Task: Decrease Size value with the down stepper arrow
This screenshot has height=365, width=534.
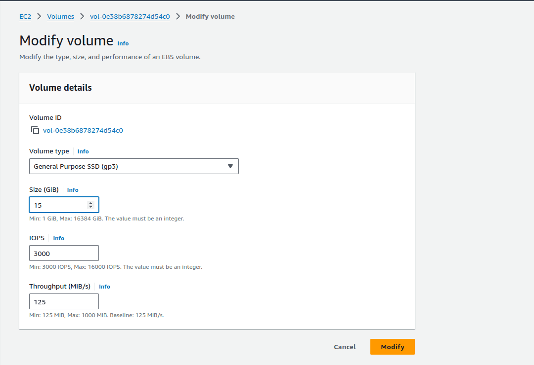Action: tap(90, 207)
